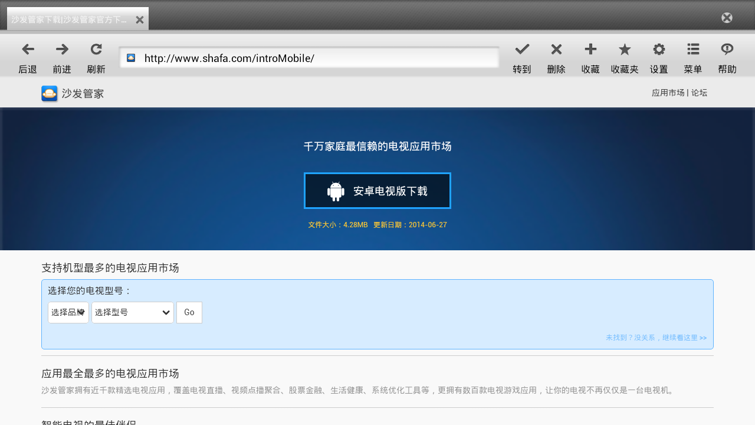The image size is (755, 425).
Task: Select the 沙发管家下载 browser tab
Action: click(x=78, y=19)
